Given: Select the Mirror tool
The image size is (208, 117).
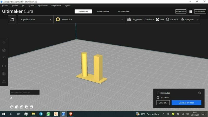Looking at the screenshot, I should [x=4, y=66].
